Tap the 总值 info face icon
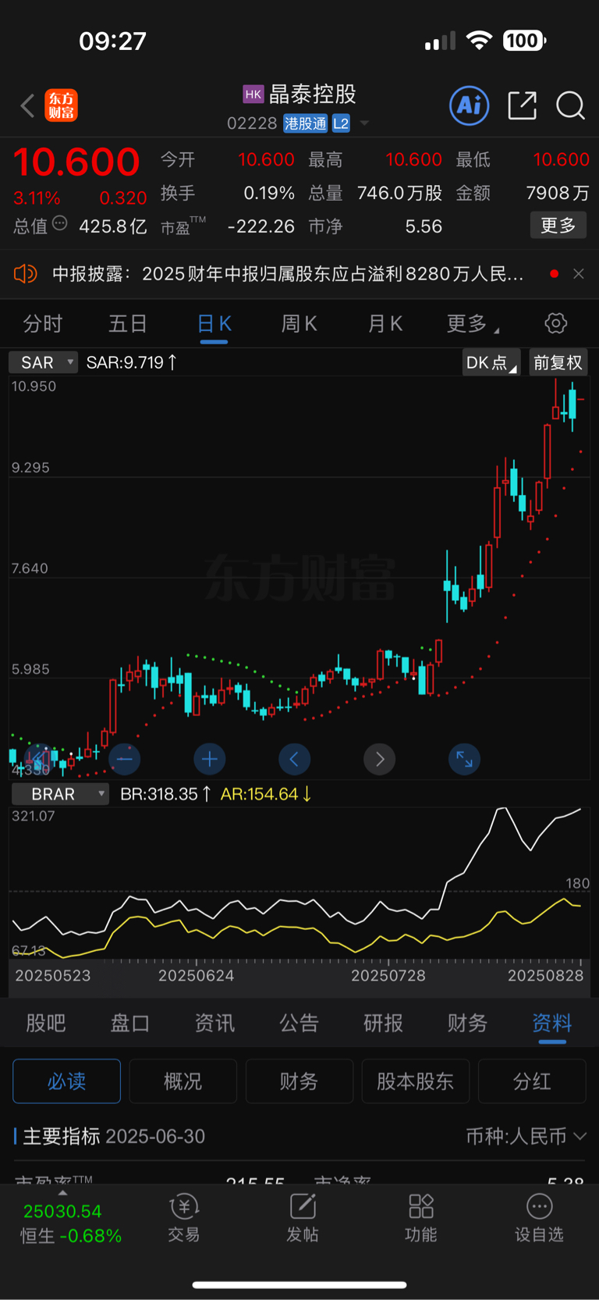The height and width of the screenshot is (1300, 599). (x=60, y=224)
